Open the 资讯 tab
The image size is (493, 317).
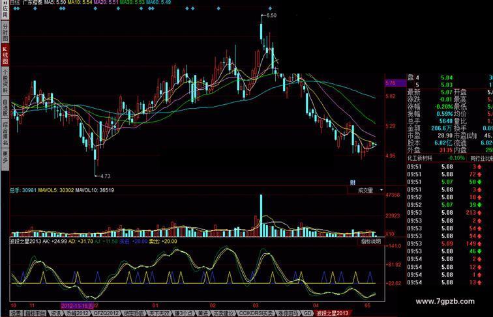(55, 313)
